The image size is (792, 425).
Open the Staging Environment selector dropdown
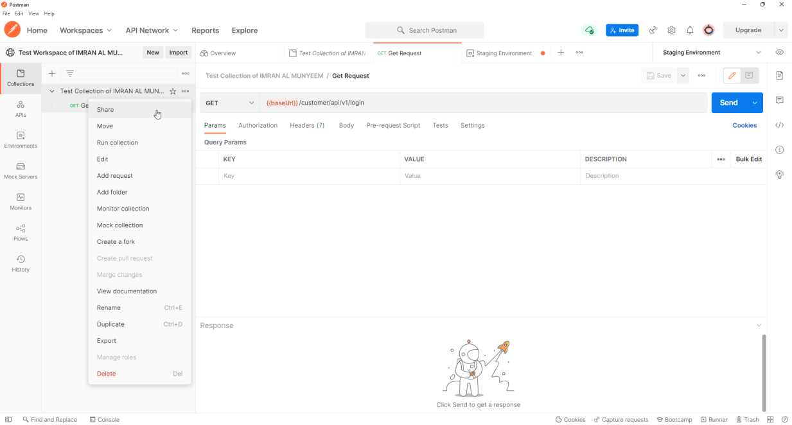pos(712,53)
